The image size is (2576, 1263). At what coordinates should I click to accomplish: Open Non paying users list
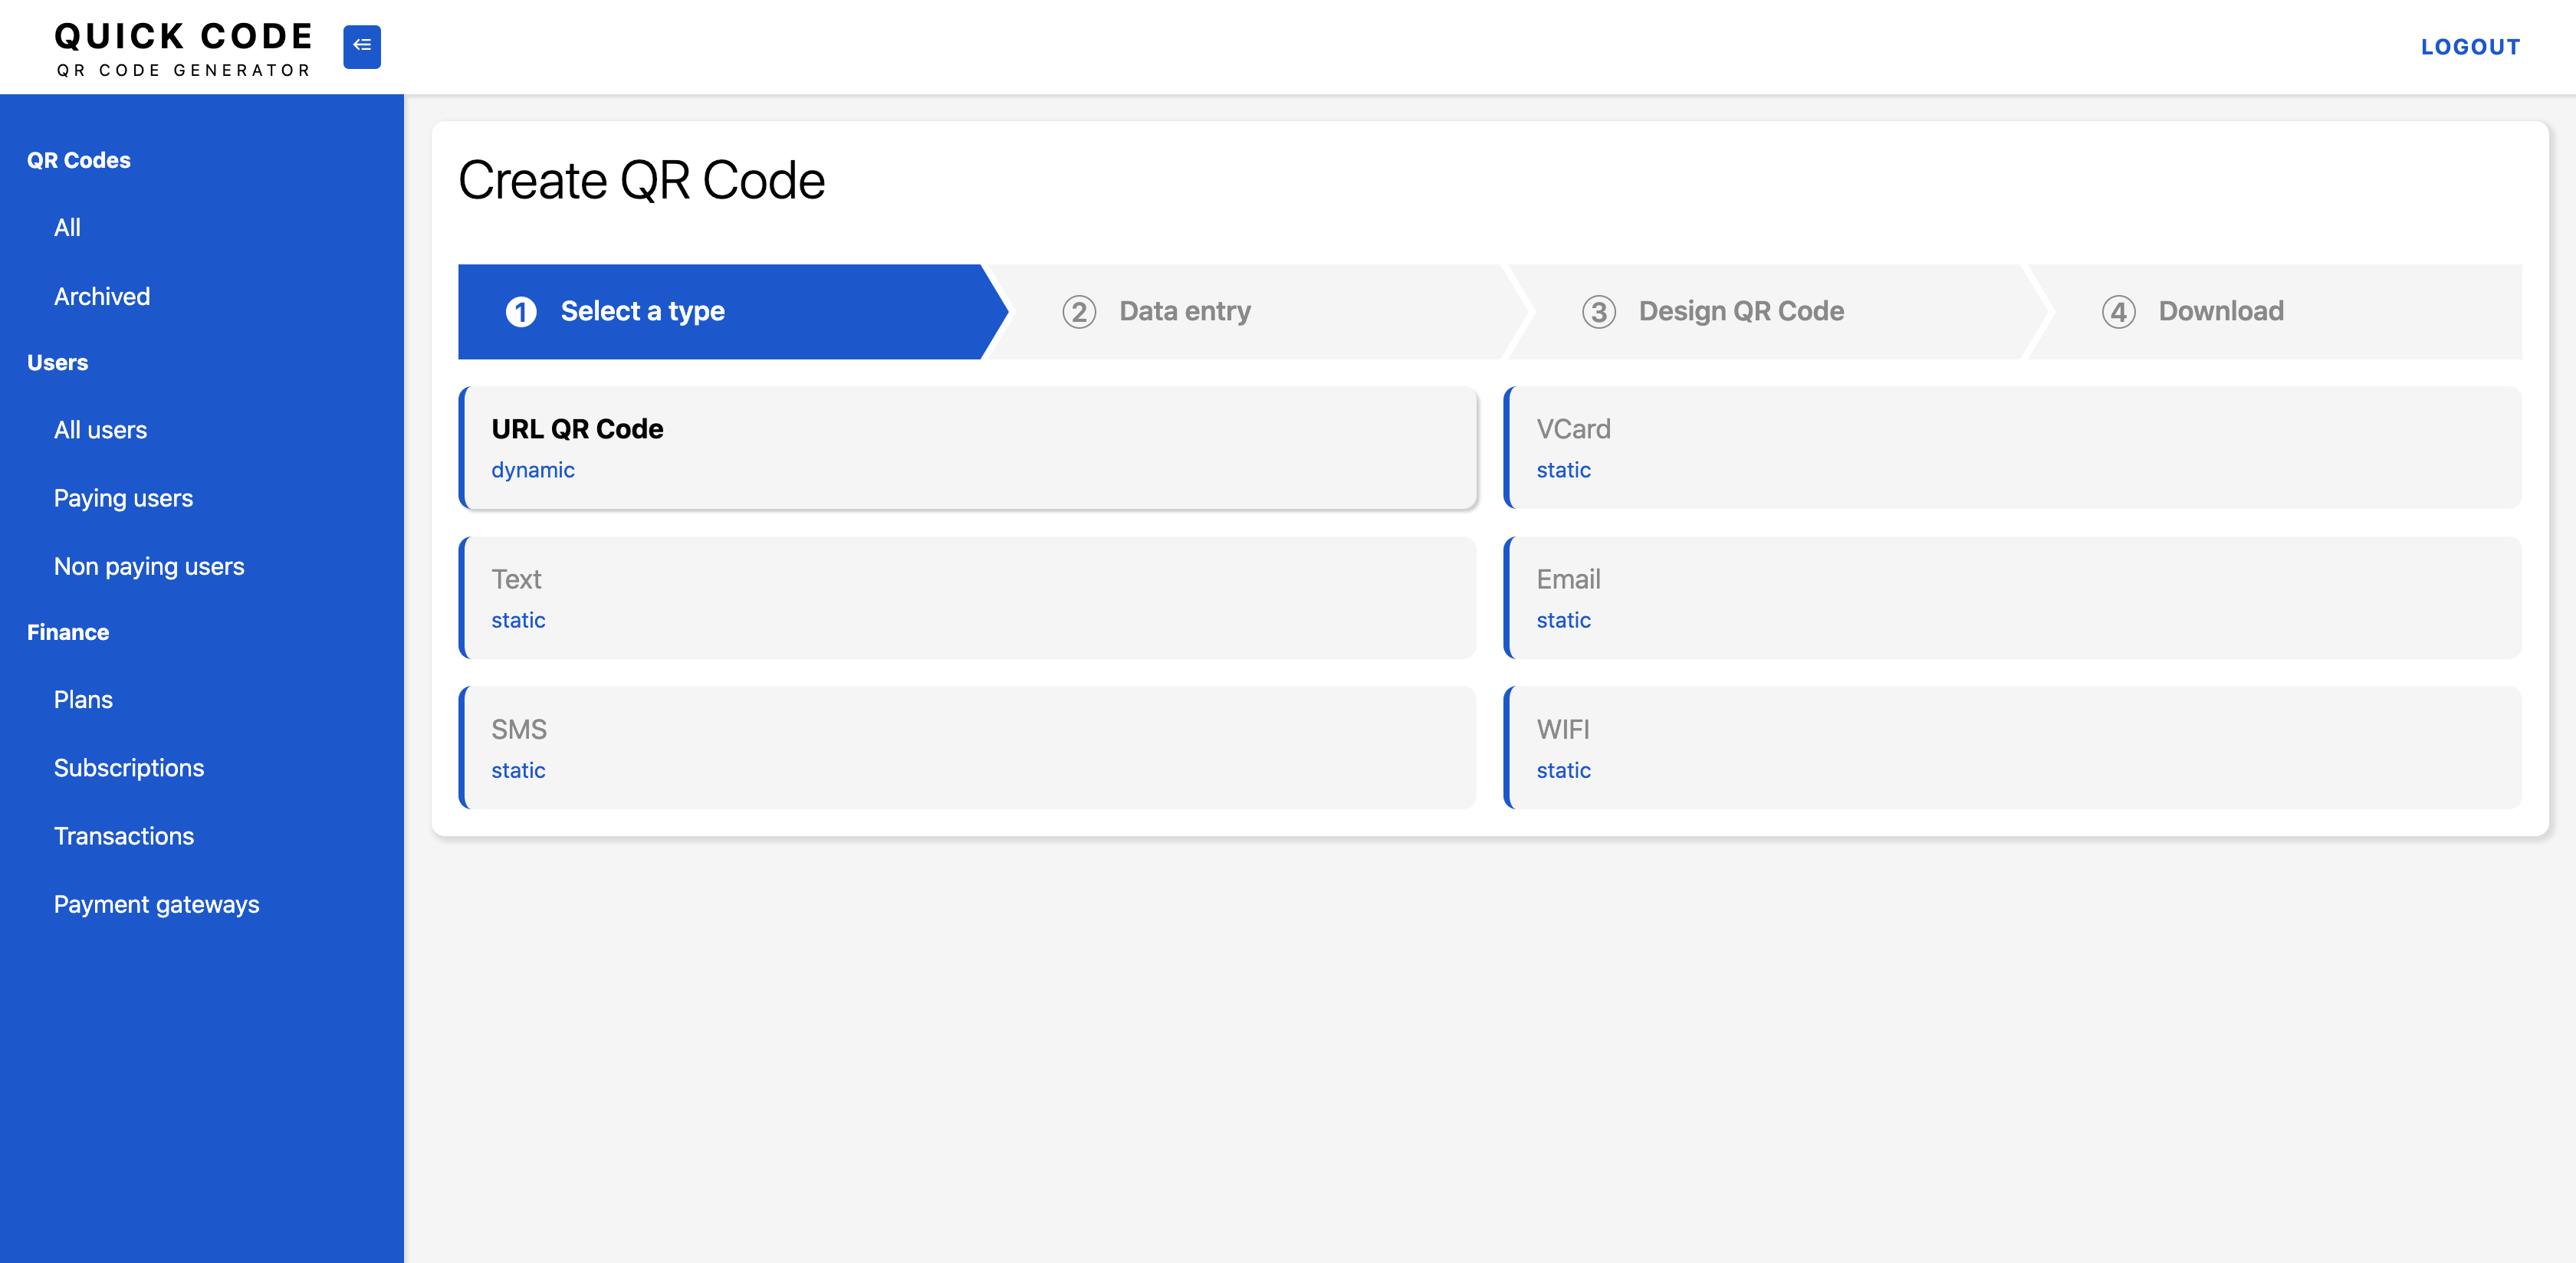click(x=149, y=566)
